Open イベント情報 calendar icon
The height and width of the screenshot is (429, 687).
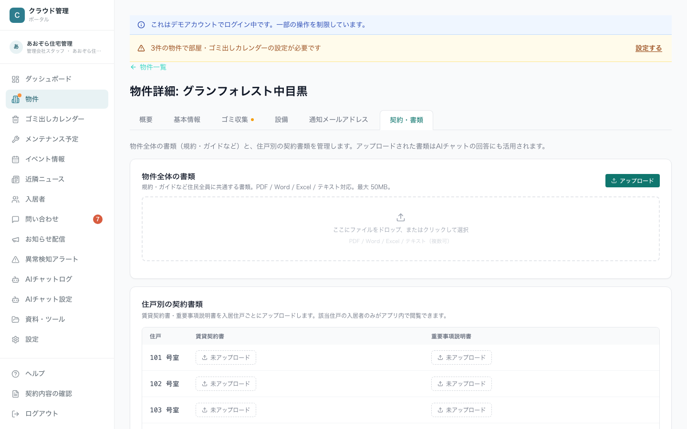tap(16, 159)
